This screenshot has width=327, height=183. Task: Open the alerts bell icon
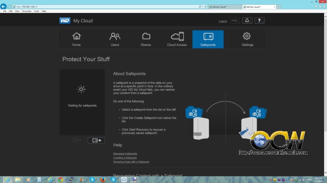click(247, 21)
